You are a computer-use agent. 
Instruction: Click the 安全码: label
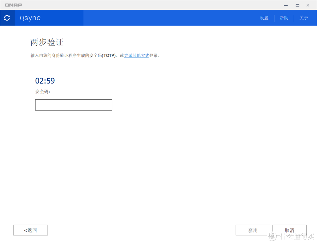pos(43,91)
